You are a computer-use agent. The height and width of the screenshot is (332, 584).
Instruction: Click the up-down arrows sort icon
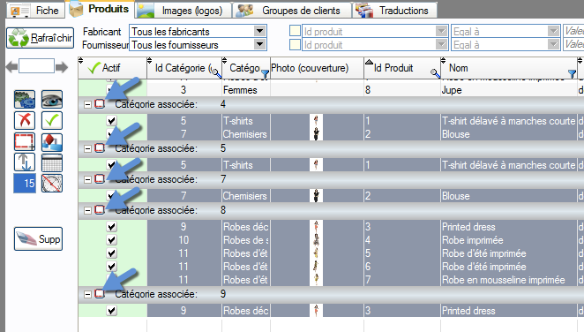point(25,162)
